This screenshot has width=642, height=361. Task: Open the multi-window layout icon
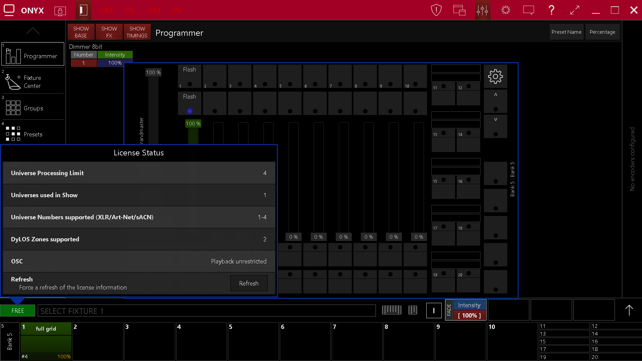click(x=459, y=10)
